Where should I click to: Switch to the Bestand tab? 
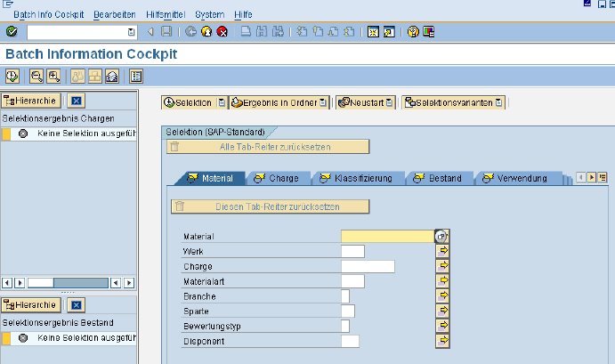click(440, 178)
